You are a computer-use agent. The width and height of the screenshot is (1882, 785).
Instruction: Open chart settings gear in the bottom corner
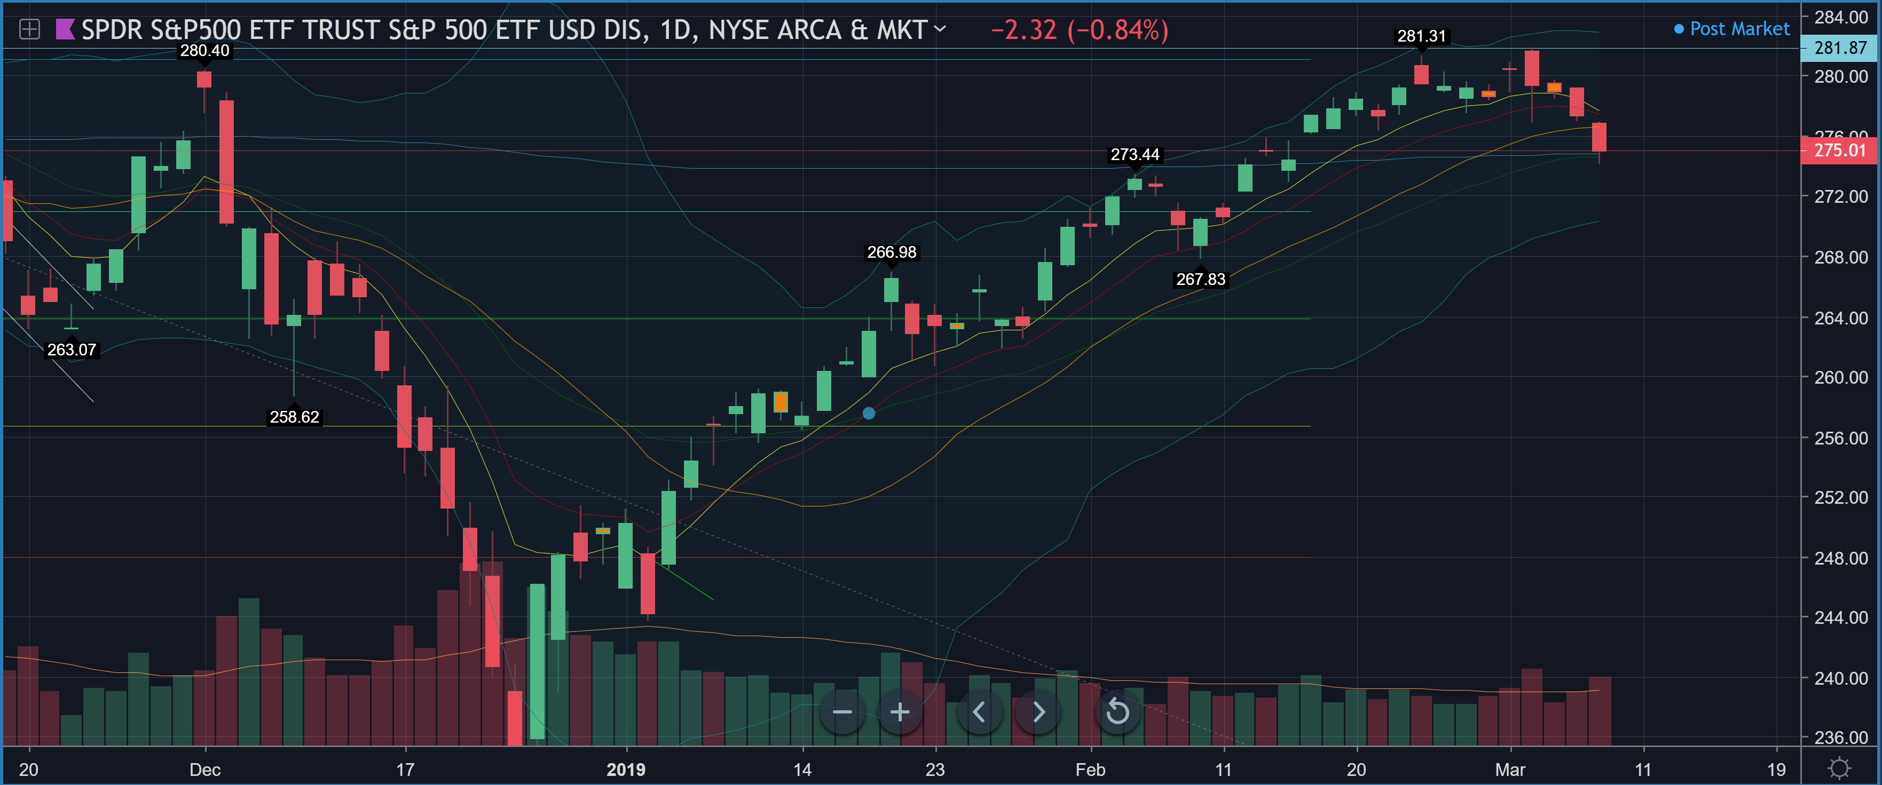(x=1839, y=768)
